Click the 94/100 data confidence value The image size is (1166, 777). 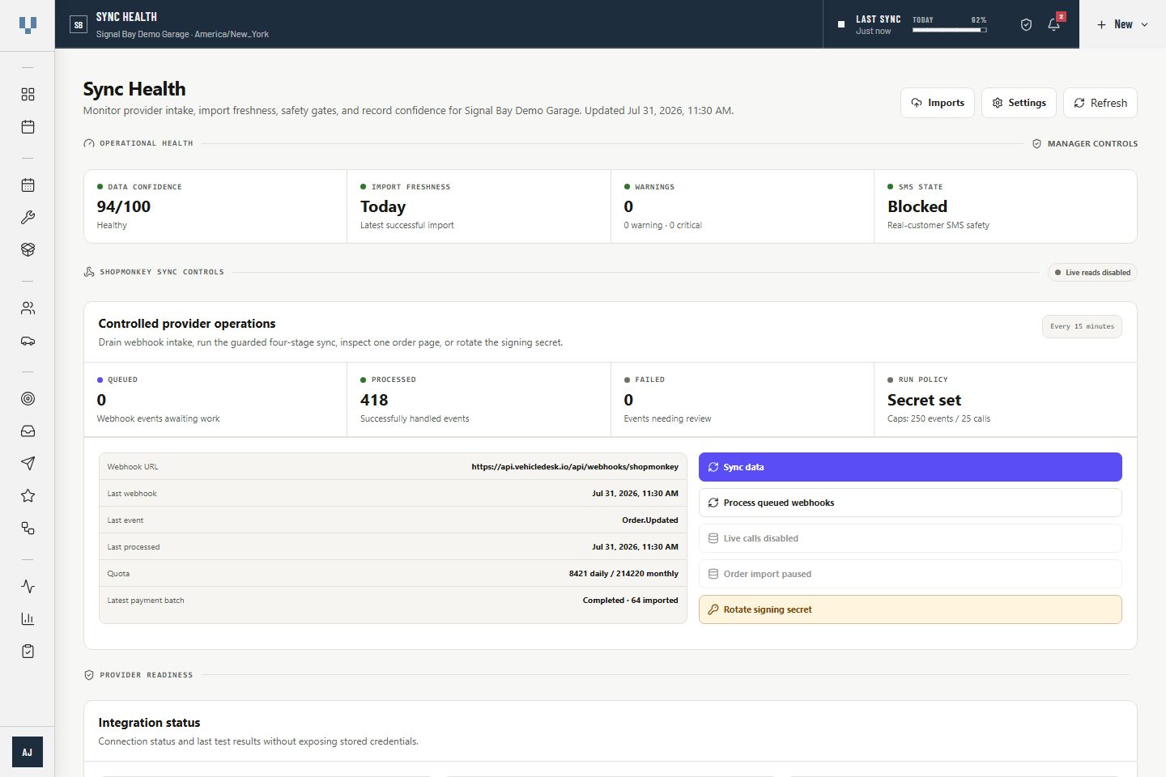pos(124,206)
